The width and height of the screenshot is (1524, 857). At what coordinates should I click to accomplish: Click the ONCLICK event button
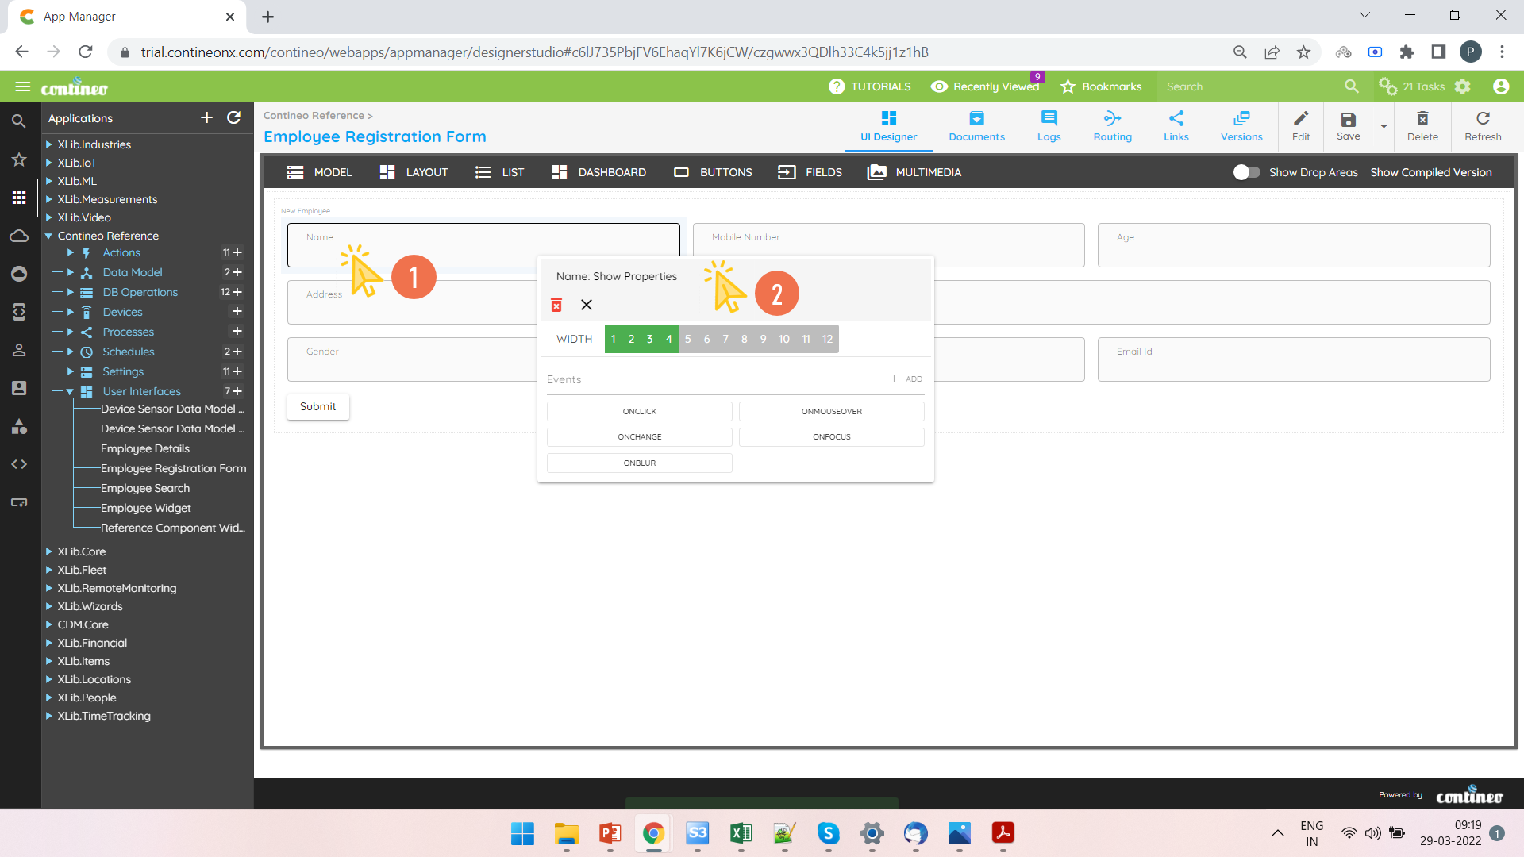coord(639,411)
